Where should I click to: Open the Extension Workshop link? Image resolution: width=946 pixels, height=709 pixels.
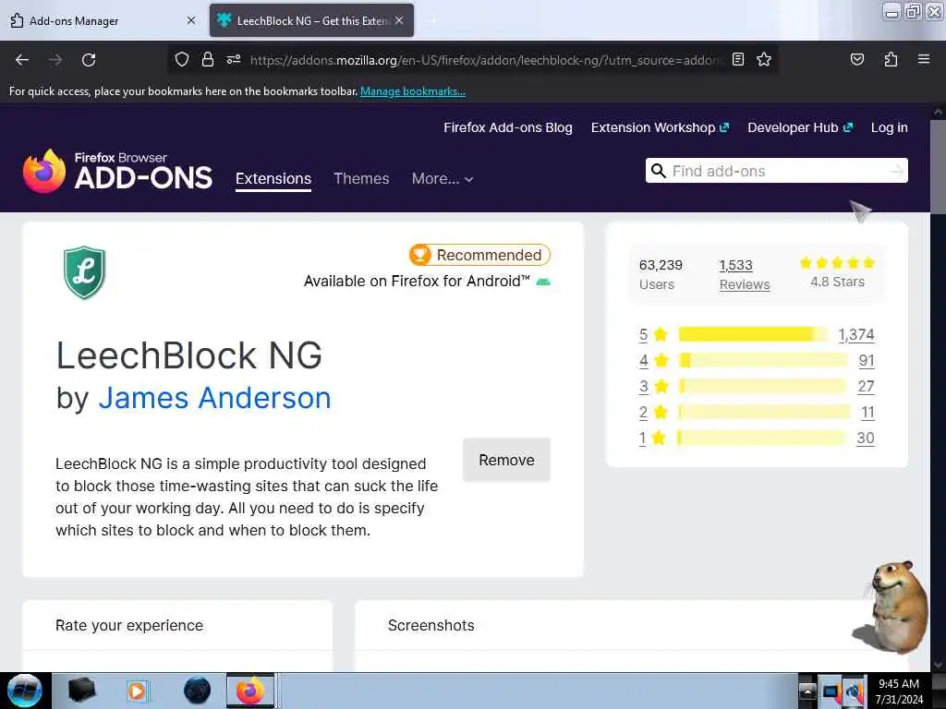click(660, 127)
